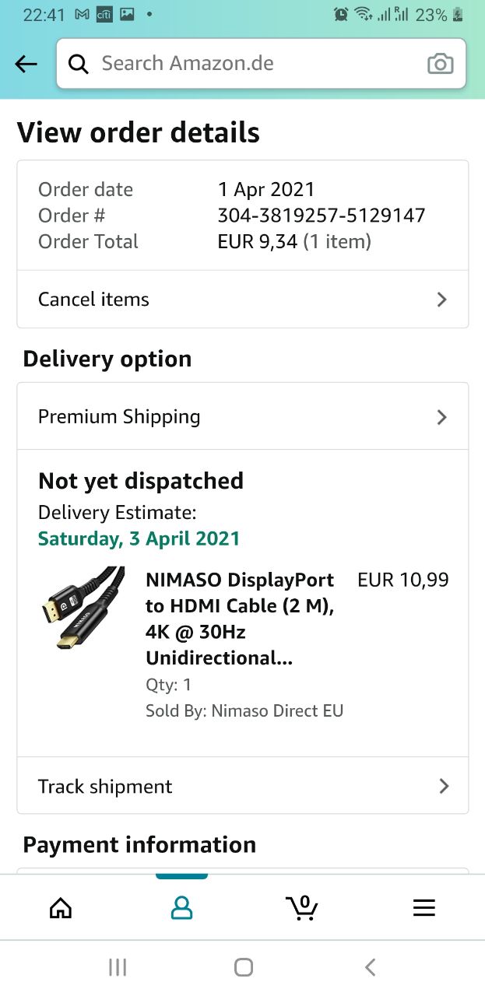This screenshot has width=485, height=996.
Task: Open Premium Shipping delivery option
Action: [119, 417]
